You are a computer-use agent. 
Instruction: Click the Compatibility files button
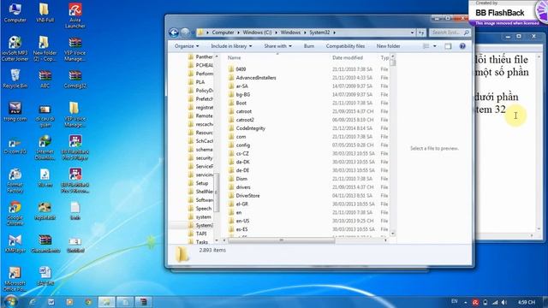(345, 46)
